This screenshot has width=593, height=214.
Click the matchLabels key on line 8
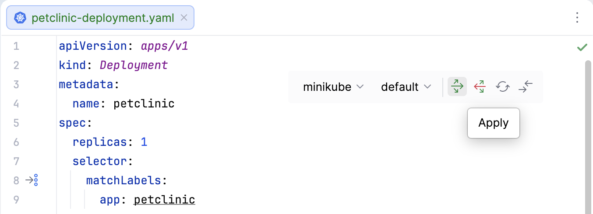click(x=124, y=180)
